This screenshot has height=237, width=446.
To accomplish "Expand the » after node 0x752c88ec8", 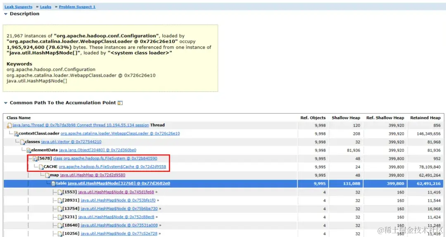I will click(x=157, y=217).
